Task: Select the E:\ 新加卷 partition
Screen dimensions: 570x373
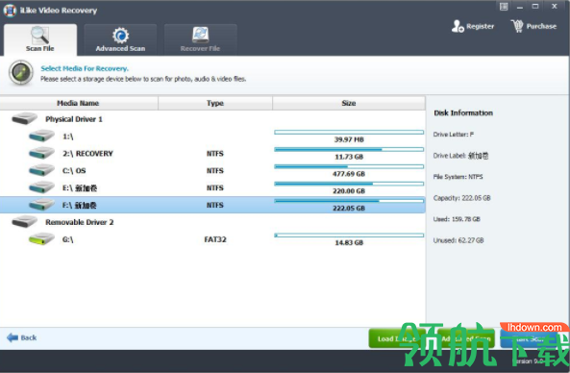Action: click(x=212, y=187)
